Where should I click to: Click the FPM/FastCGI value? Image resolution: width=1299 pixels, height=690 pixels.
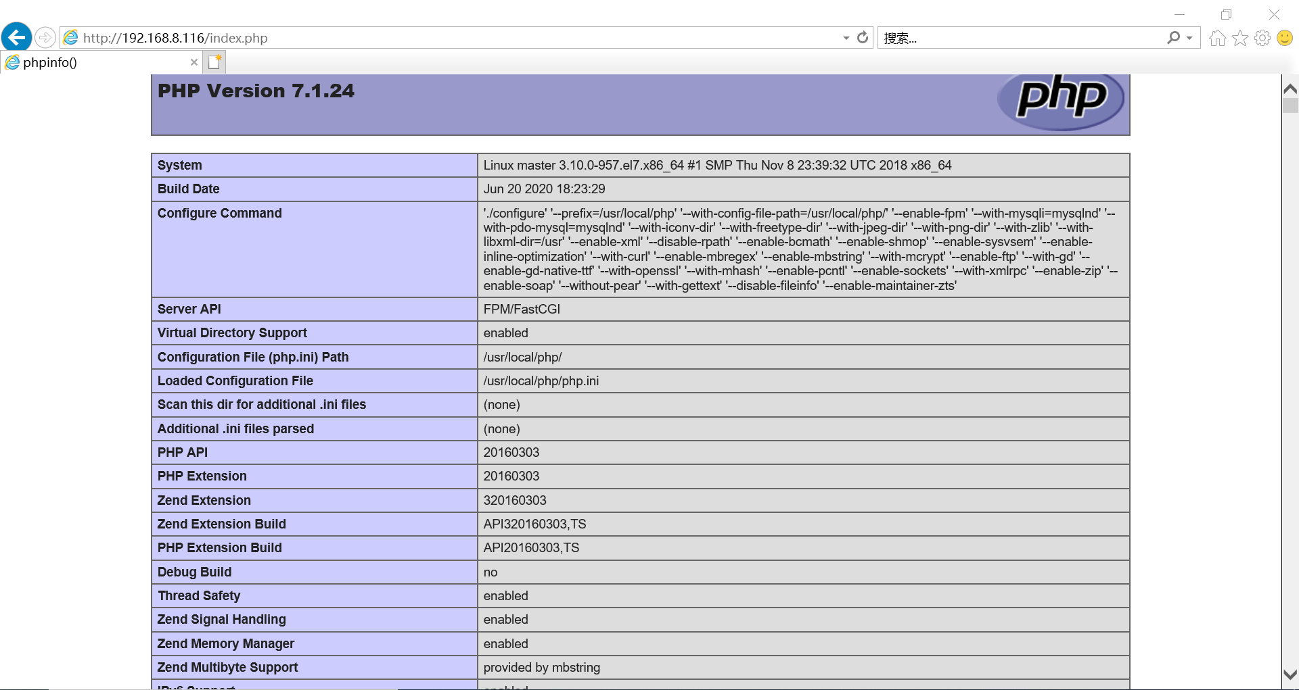pyautogui.click(x=522, y=309)
